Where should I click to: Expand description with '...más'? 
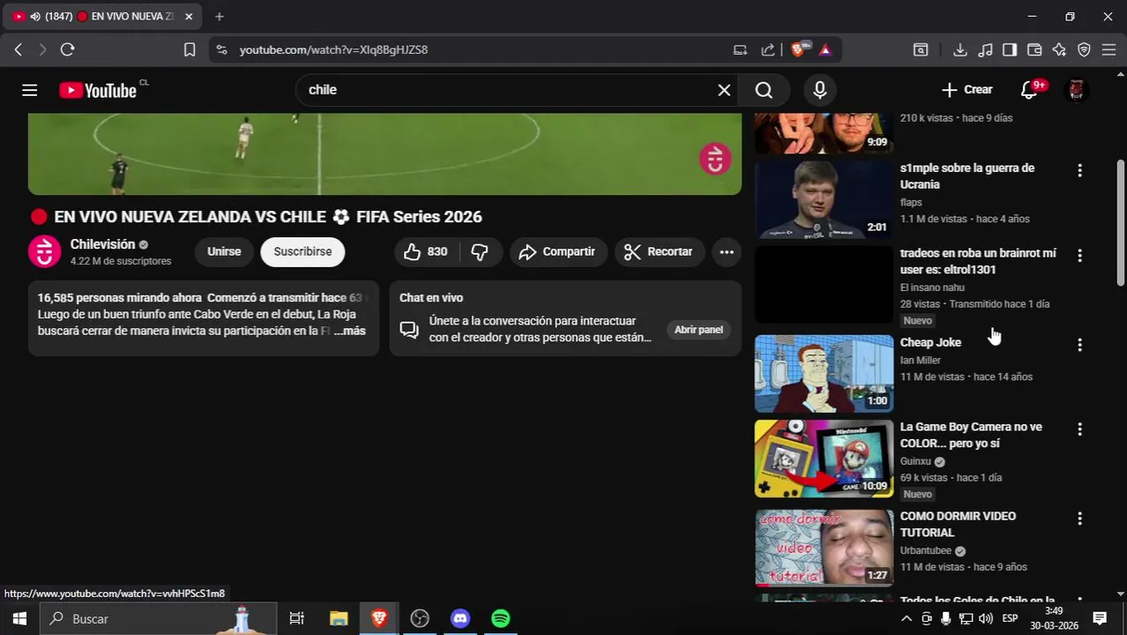(349, 332)
